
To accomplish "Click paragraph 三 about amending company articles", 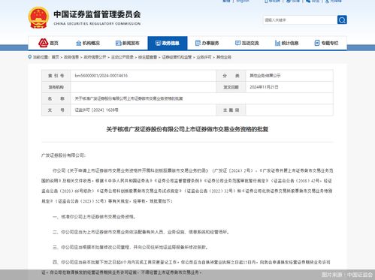I will click(x=131, y=247).
